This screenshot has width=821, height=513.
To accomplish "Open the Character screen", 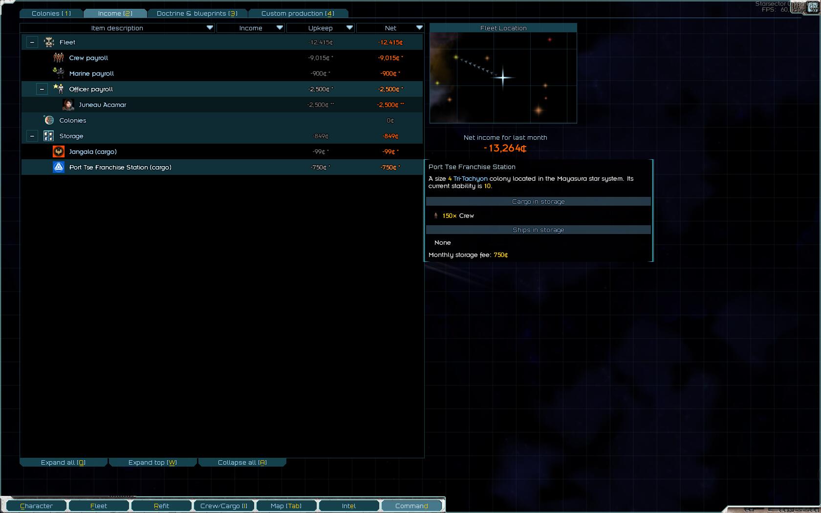I will (x=36, y=506).
